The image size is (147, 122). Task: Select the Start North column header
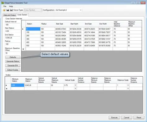[x=77, y=24]
